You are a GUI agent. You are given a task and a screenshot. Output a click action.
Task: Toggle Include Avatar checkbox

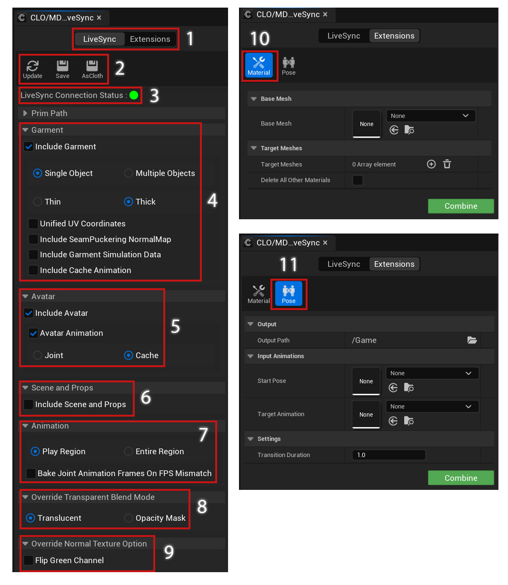[29, 313]
